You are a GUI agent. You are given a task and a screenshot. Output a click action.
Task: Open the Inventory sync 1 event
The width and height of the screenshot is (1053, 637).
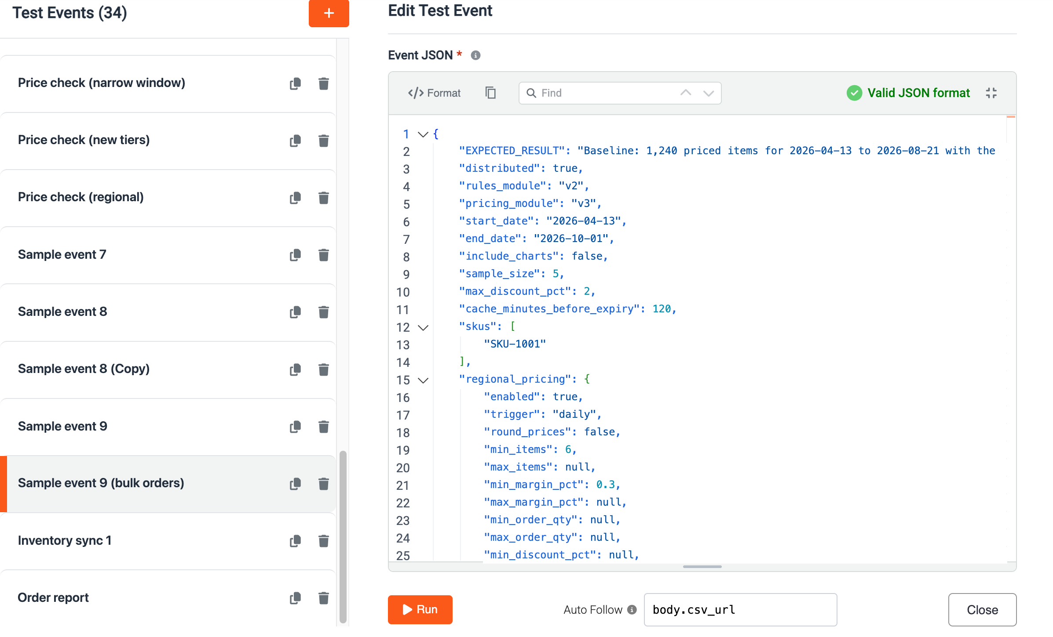point(167,541)
